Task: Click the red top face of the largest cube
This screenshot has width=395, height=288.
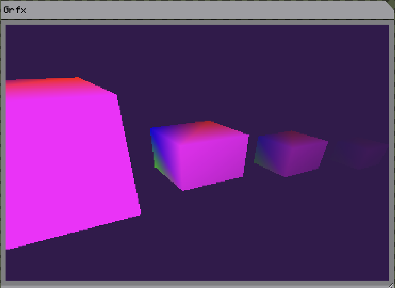Action: click(x=61, y=82)
